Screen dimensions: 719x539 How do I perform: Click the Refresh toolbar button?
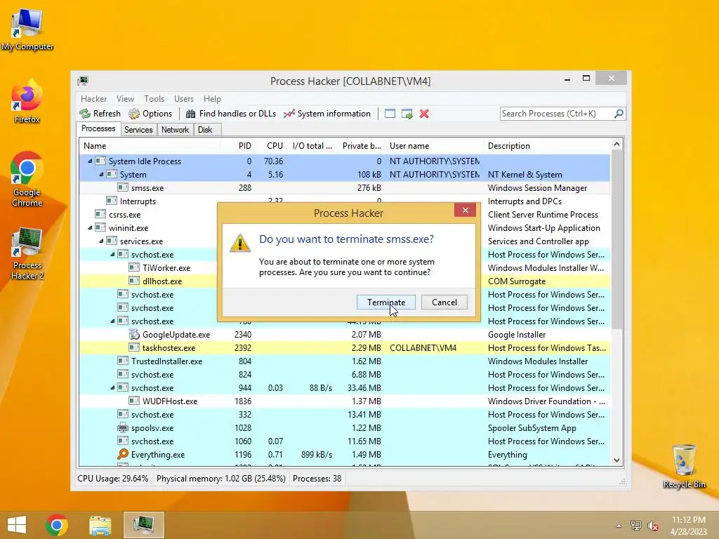click(x=100, y=114)
